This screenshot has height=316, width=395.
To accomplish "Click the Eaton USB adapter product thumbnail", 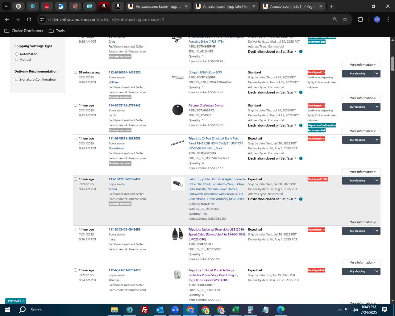I will point(177,184).
